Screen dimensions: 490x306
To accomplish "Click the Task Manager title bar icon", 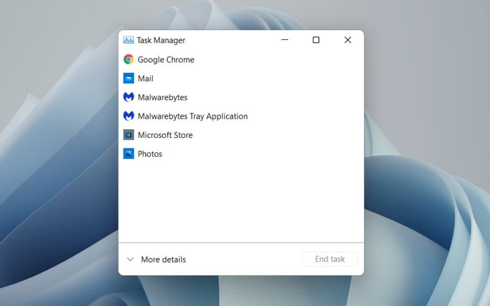I will point(128,40).
